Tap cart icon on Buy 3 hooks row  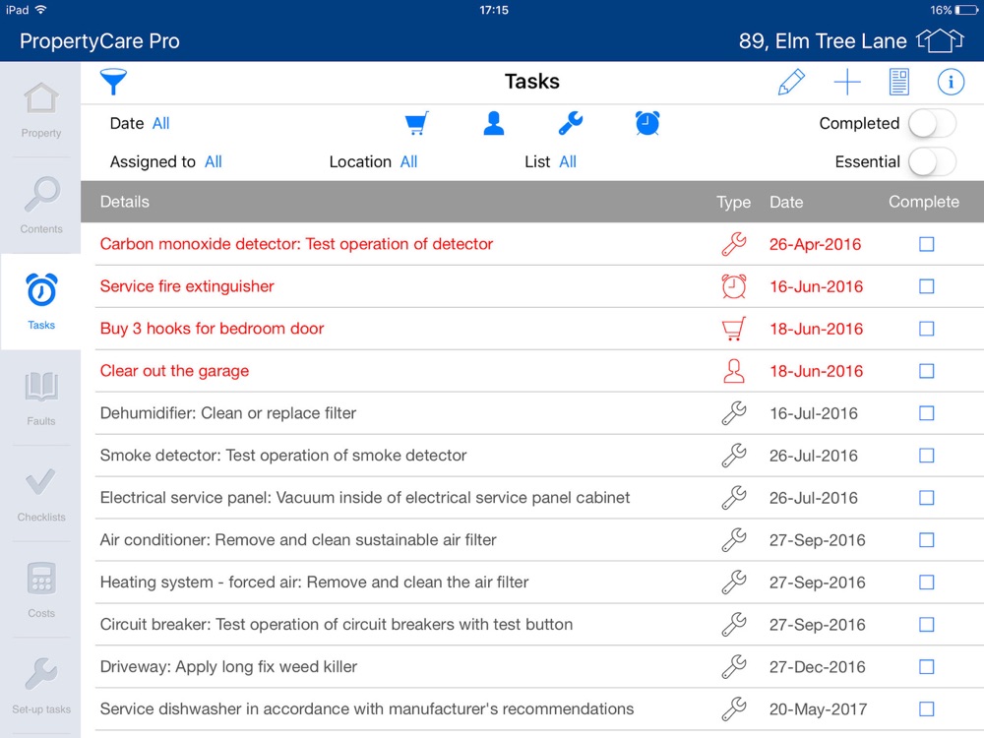[x=734, y=329]
